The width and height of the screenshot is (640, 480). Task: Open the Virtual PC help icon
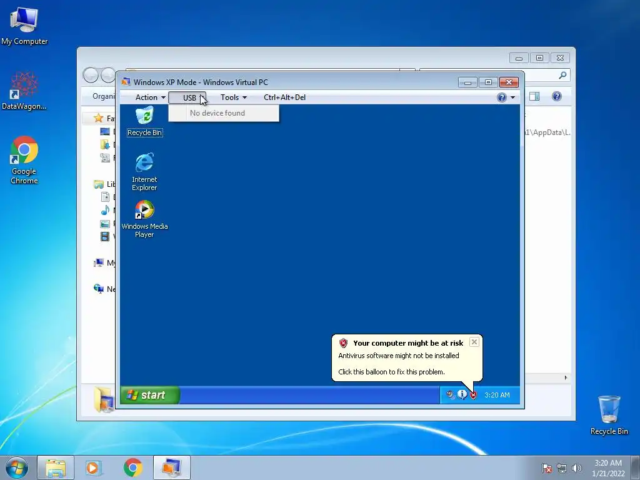tap(502, 97)
